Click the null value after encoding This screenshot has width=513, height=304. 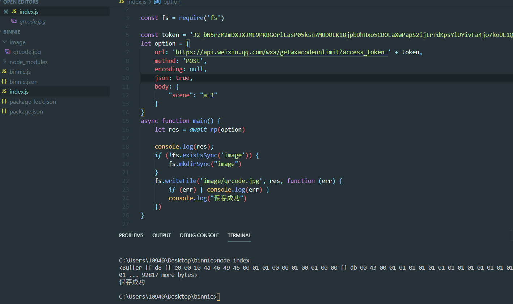coord(196,69)
